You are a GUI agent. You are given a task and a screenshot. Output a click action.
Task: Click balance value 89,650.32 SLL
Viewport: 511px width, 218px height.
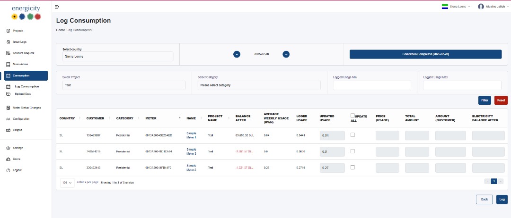(244, 135)
